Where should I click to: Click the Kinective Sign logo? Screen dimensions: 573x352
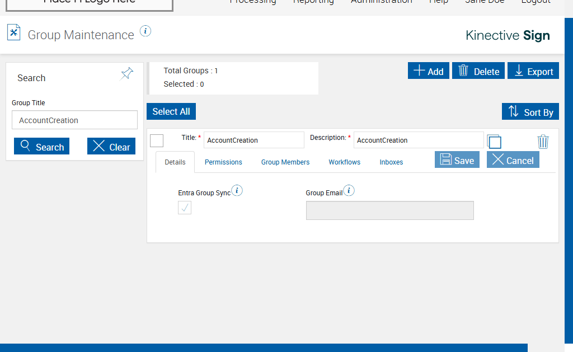tap(508, 35)
